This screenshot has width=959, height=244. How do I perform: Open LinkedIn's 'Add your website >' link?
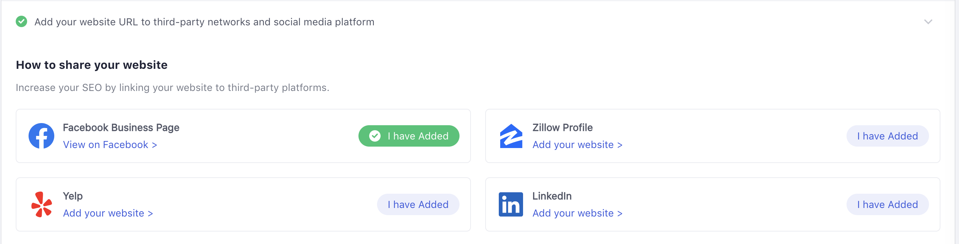pyautogui.click(x=577, y=213)
